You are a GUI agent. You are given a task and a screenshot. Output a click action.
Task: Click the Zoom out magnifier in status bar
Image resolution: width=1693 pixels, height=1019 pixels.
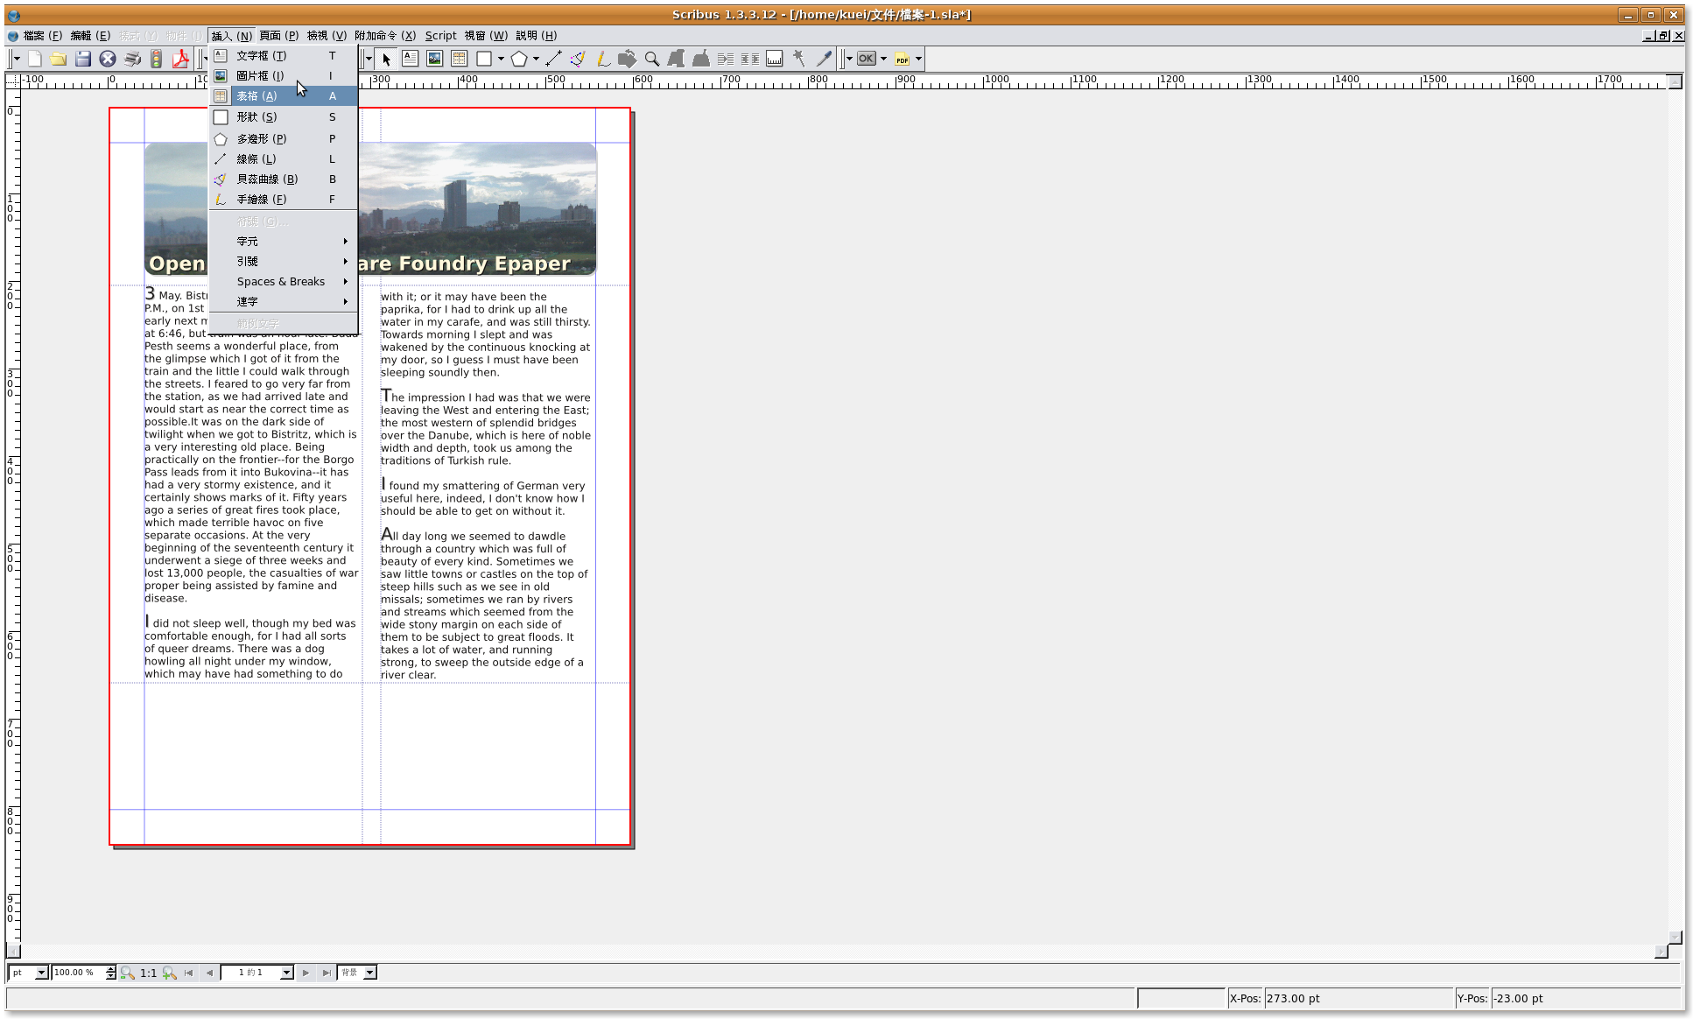tap(128, 973)
